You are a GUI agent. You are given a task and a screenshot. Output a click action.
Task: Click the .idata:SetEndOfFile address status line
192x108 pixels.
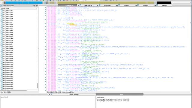coord(60,92)
